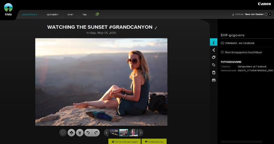Go to the previous thumbnails with the left arrow
The width and height of the screenshot is (274, 144).
pyautogui.click(x=106, y=133)
